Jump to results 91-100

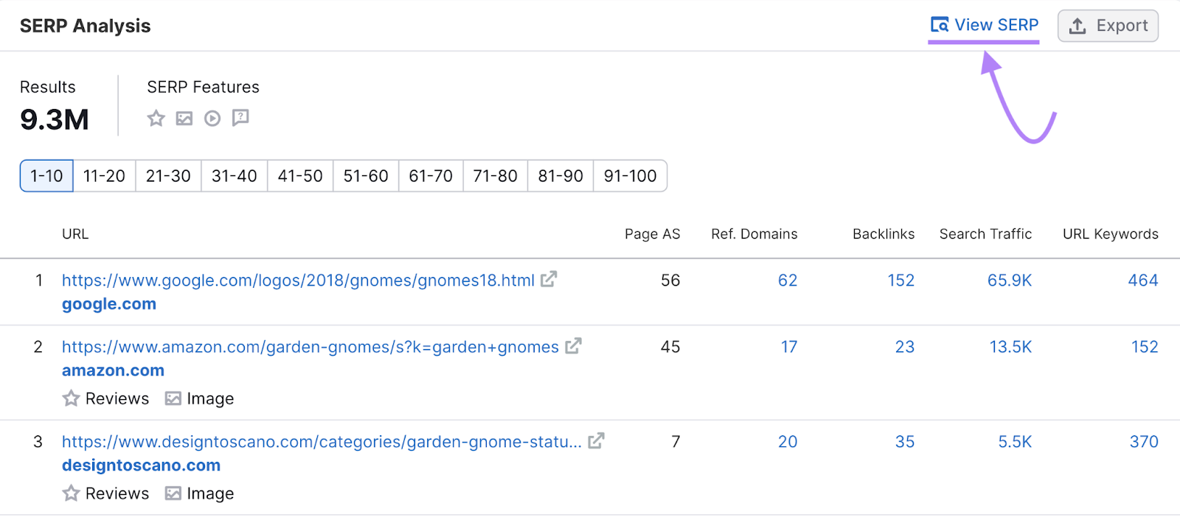tap(630, 176)
